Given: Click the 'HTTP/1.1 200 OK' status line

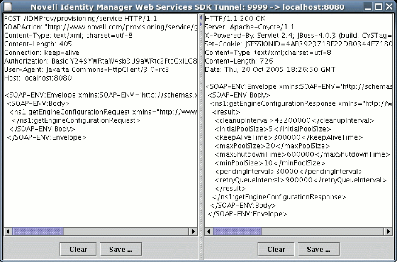Looking at the screenshot, I should (x=235, y=19).
